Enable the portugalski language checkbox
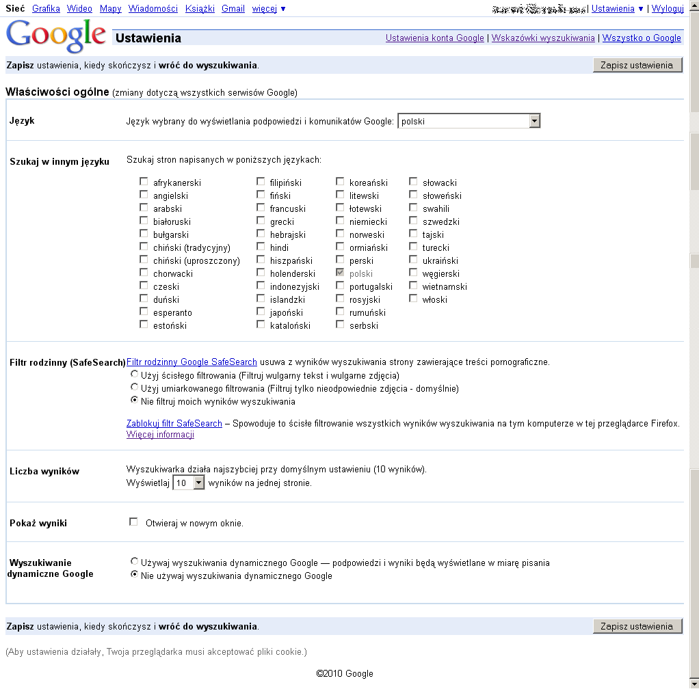Viewport: 699px width, 689px height. click(x=340, y=286)
